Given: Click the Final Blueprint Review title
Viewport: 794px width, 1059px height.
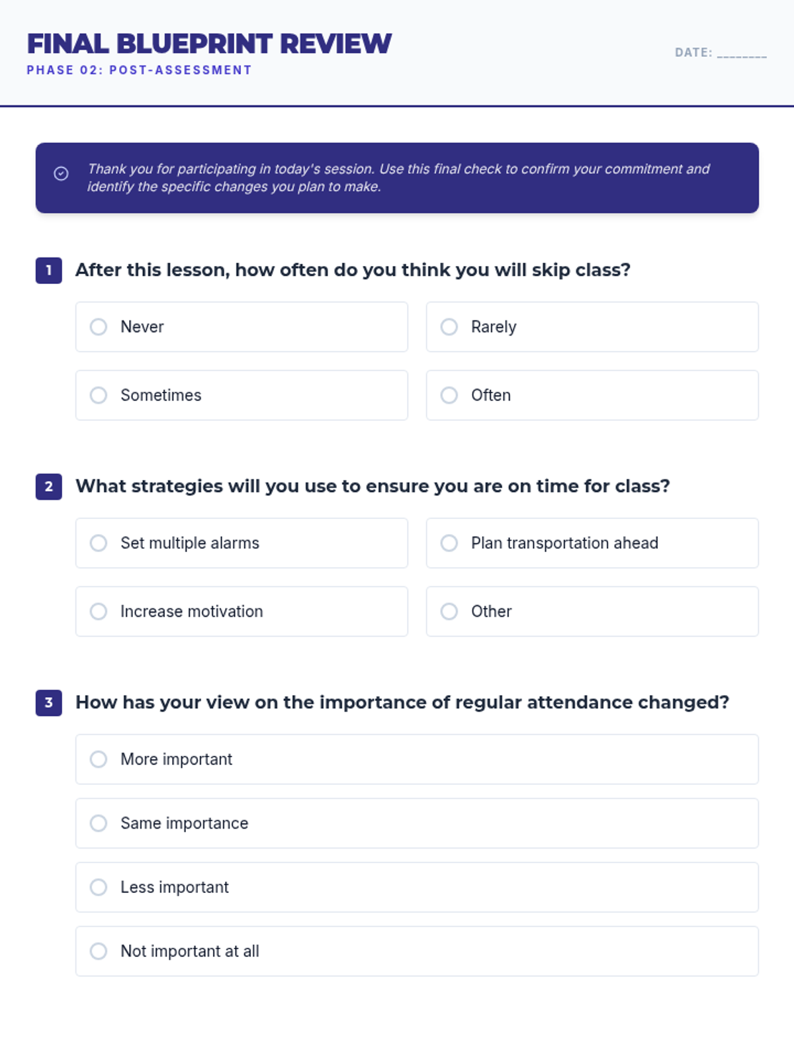Looking at the screenshot, I should [209, 44].
